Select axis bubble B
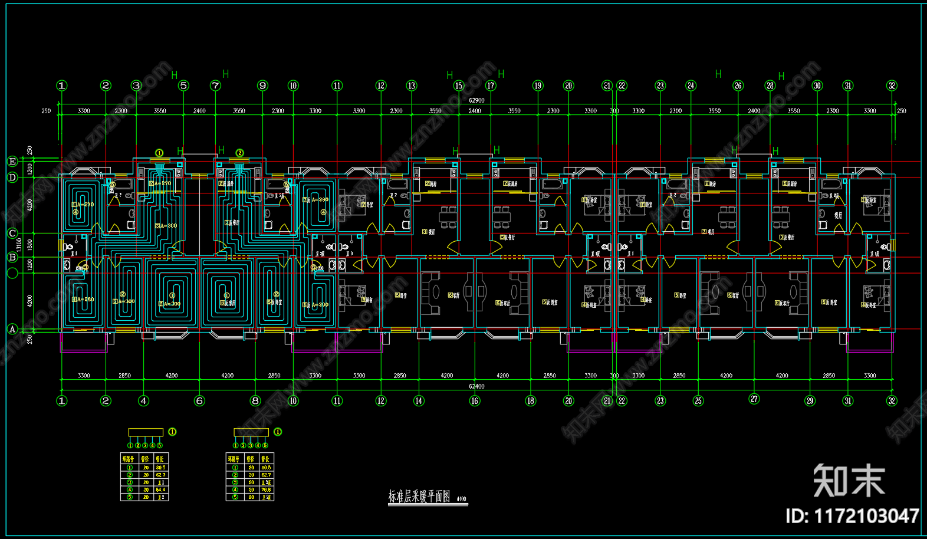The image size is (927, 539). point(12,257)
